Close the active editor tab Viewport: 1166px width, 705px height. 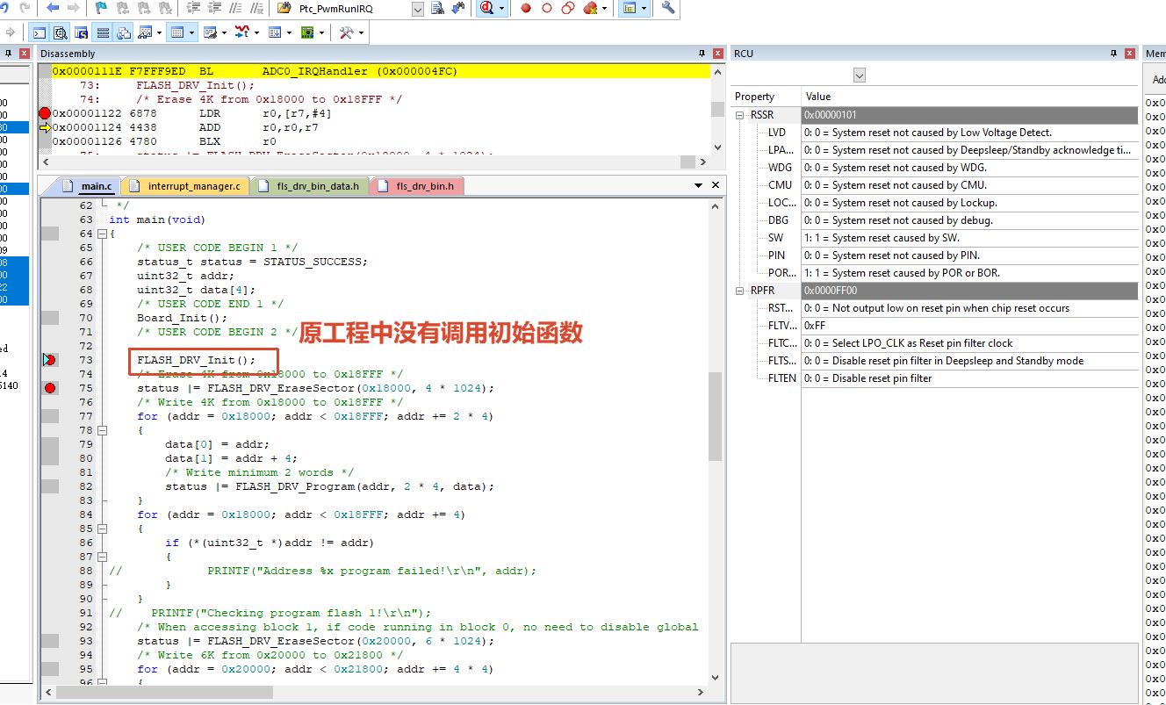(x=716, y=185)
